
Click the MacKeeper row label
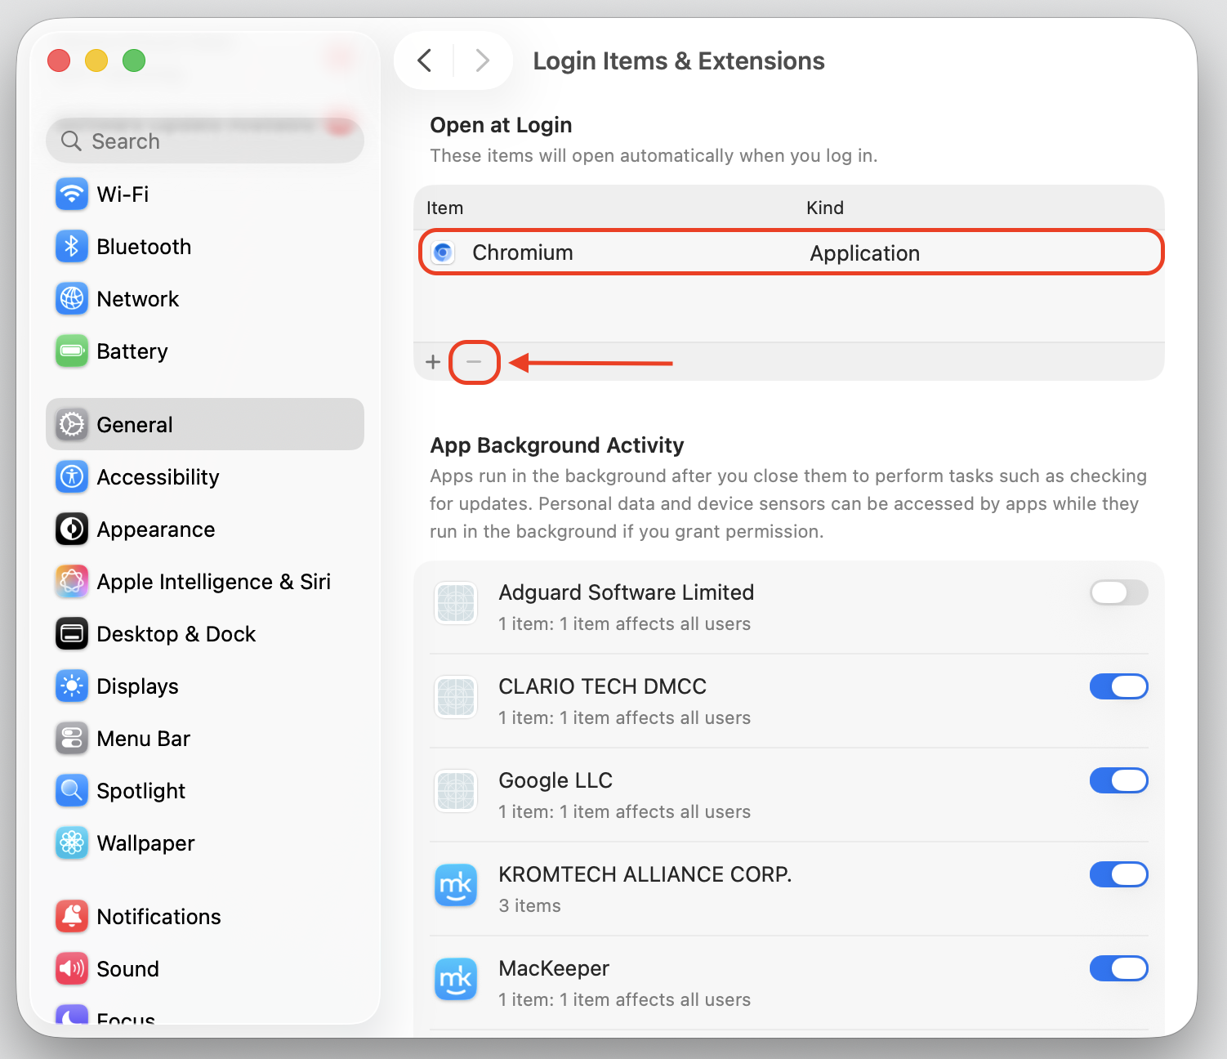[x=554, y=968]
